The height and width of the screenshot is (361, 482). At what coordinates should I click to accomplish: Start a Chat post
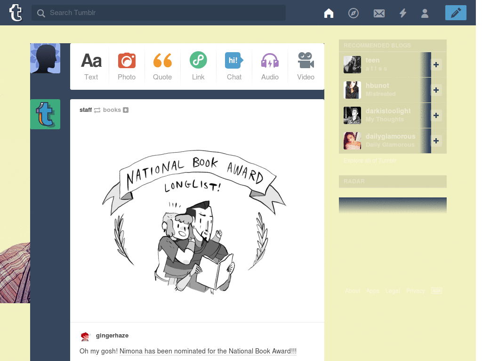(234, 66)
